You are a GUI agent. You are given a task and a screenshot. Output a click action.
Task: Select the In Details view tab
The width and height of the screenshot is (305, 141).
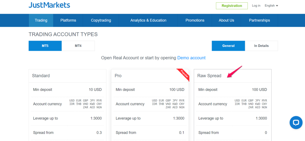[262, 46]
